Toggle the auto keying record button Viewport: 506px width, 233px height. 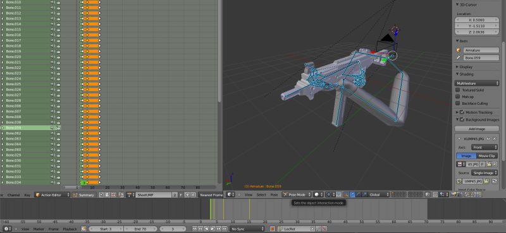coord(273,229)
